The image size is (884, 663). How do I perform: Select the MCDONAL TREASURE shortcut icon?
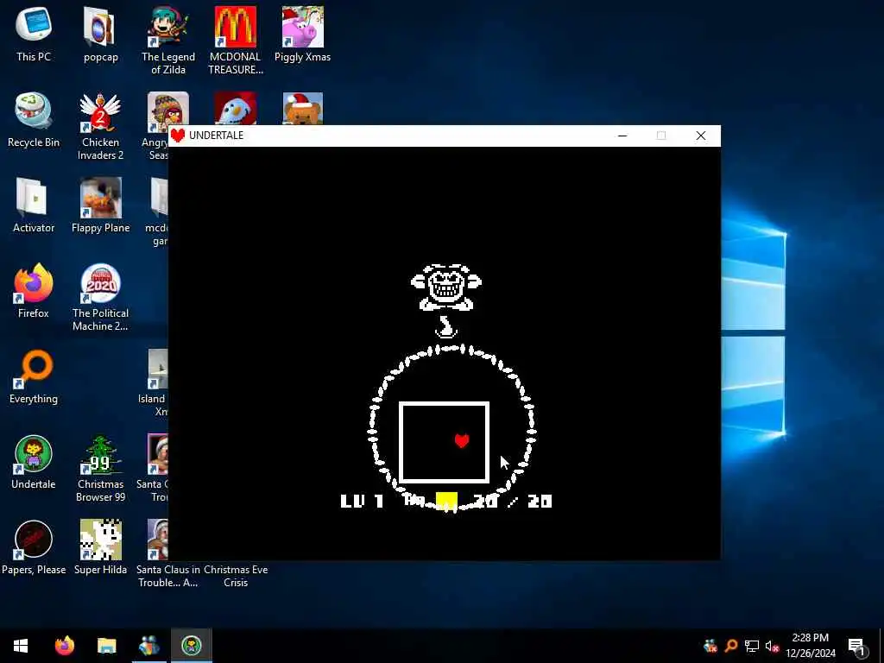click(x=236, y=40)
